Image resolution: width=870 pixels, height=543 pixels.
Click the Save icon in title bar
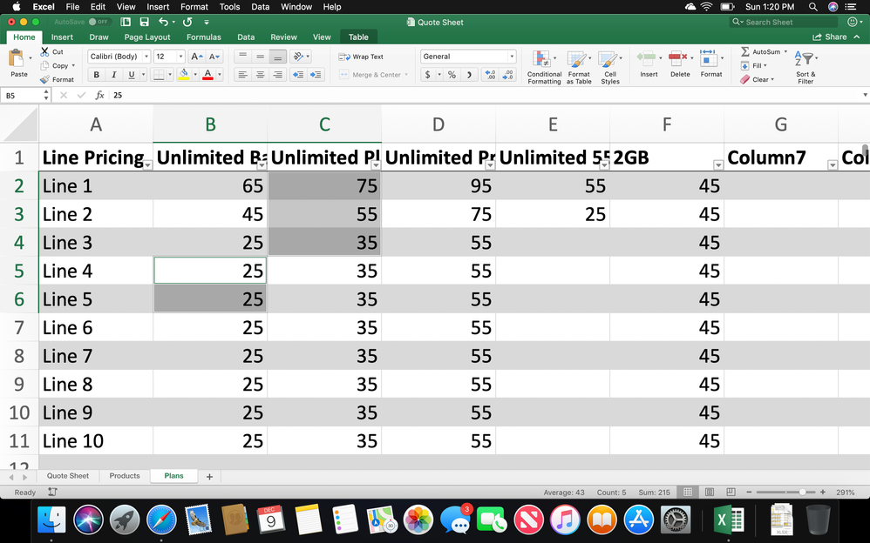point(144,22)
